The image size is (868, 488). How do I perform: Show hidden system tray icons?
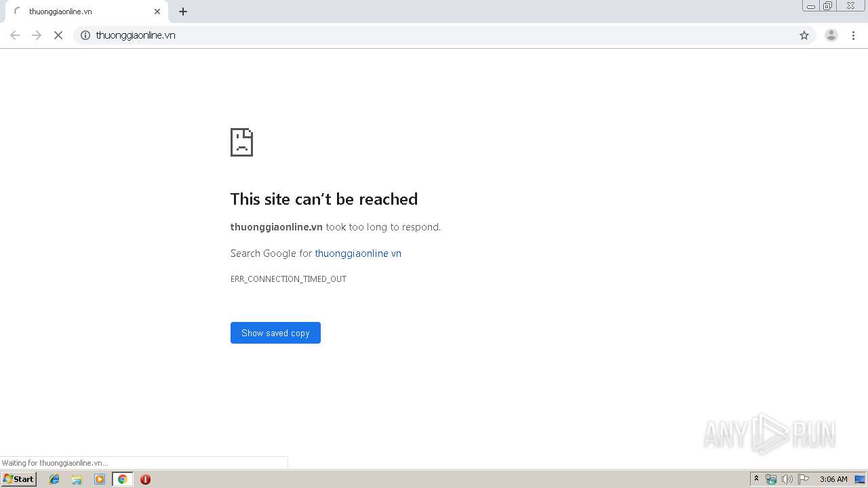click(757, 479)
